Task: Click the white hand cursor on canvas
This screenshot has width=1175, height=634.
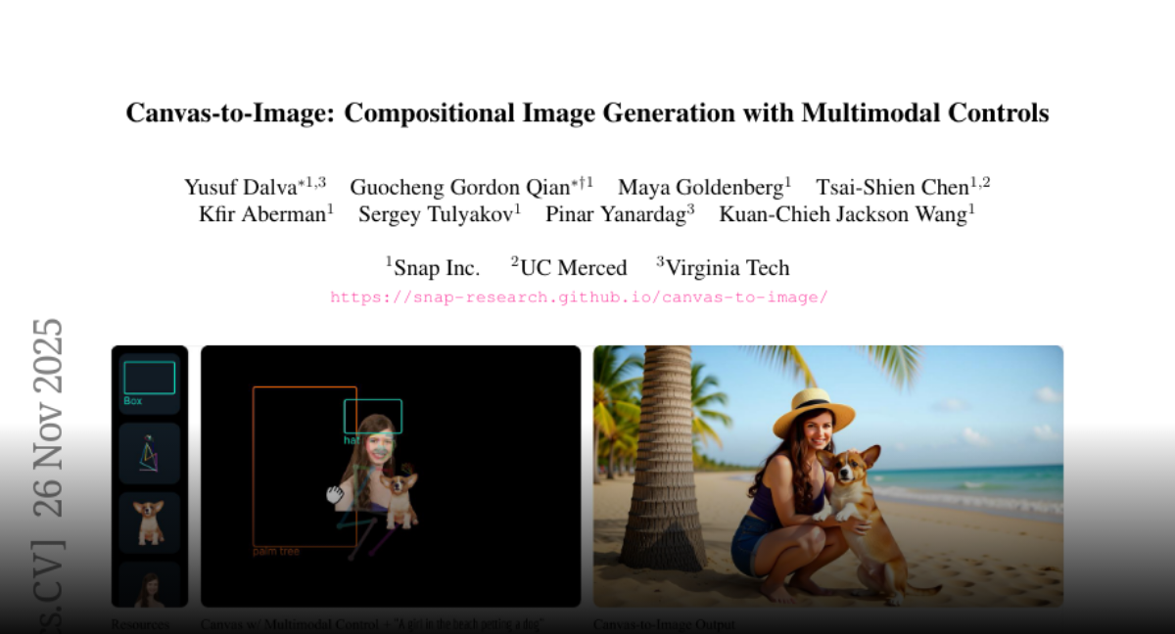Action: (x=335, y=495)
